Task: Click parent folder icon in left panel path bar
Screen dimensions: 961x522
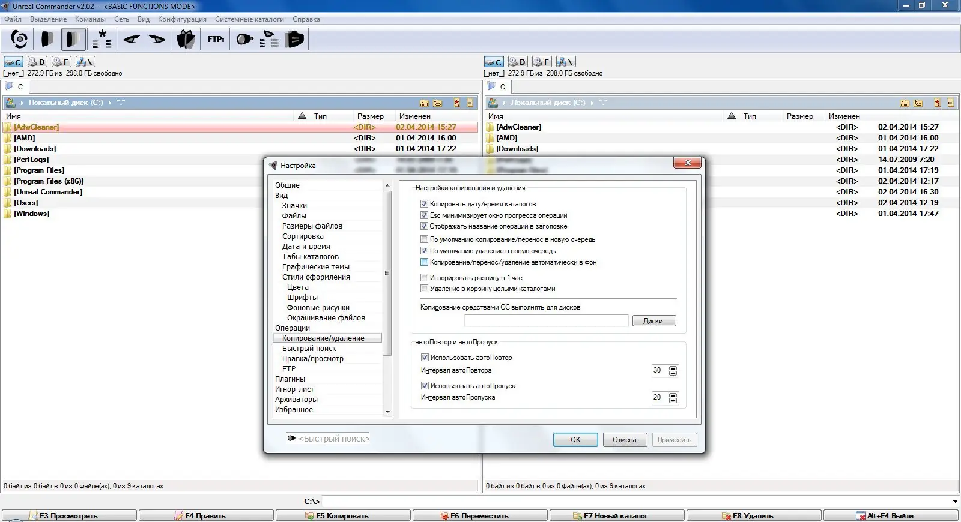Action: pyautogui.click(x=438, y=103)
